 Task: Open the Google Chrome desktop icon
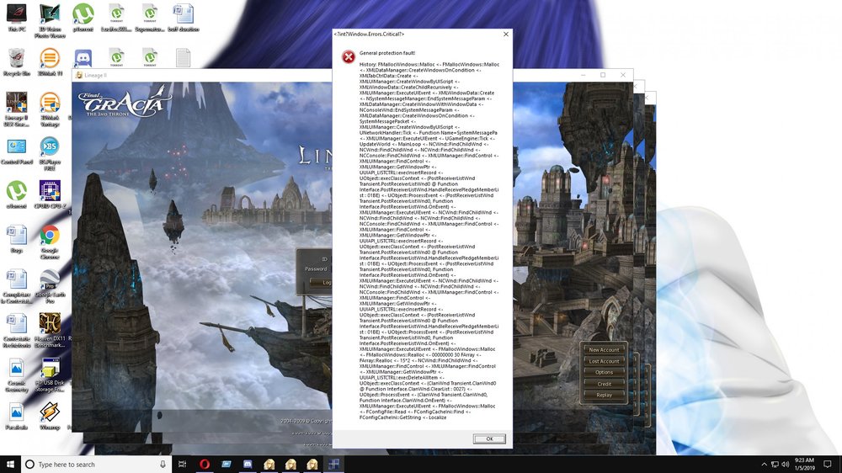tap(50, 236)
